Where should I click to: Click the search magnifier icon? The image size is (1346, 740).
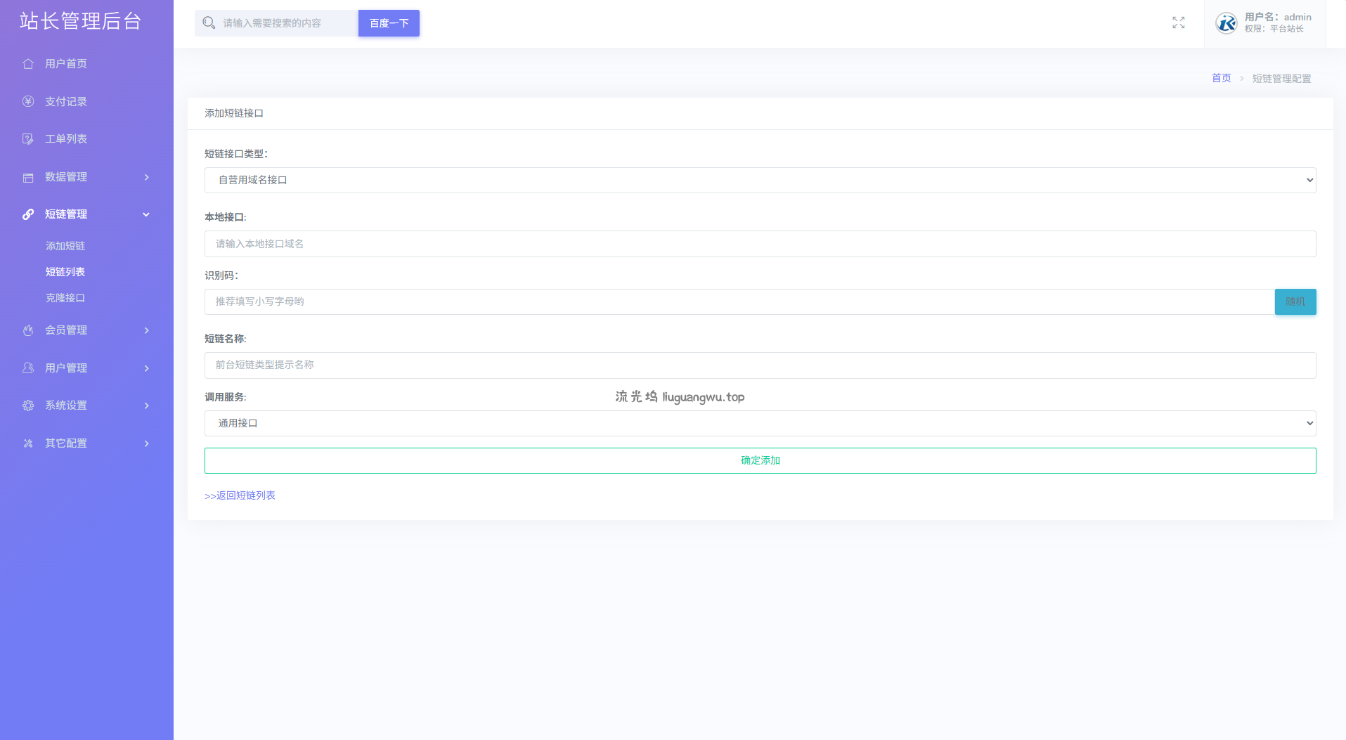coord(209,23)
